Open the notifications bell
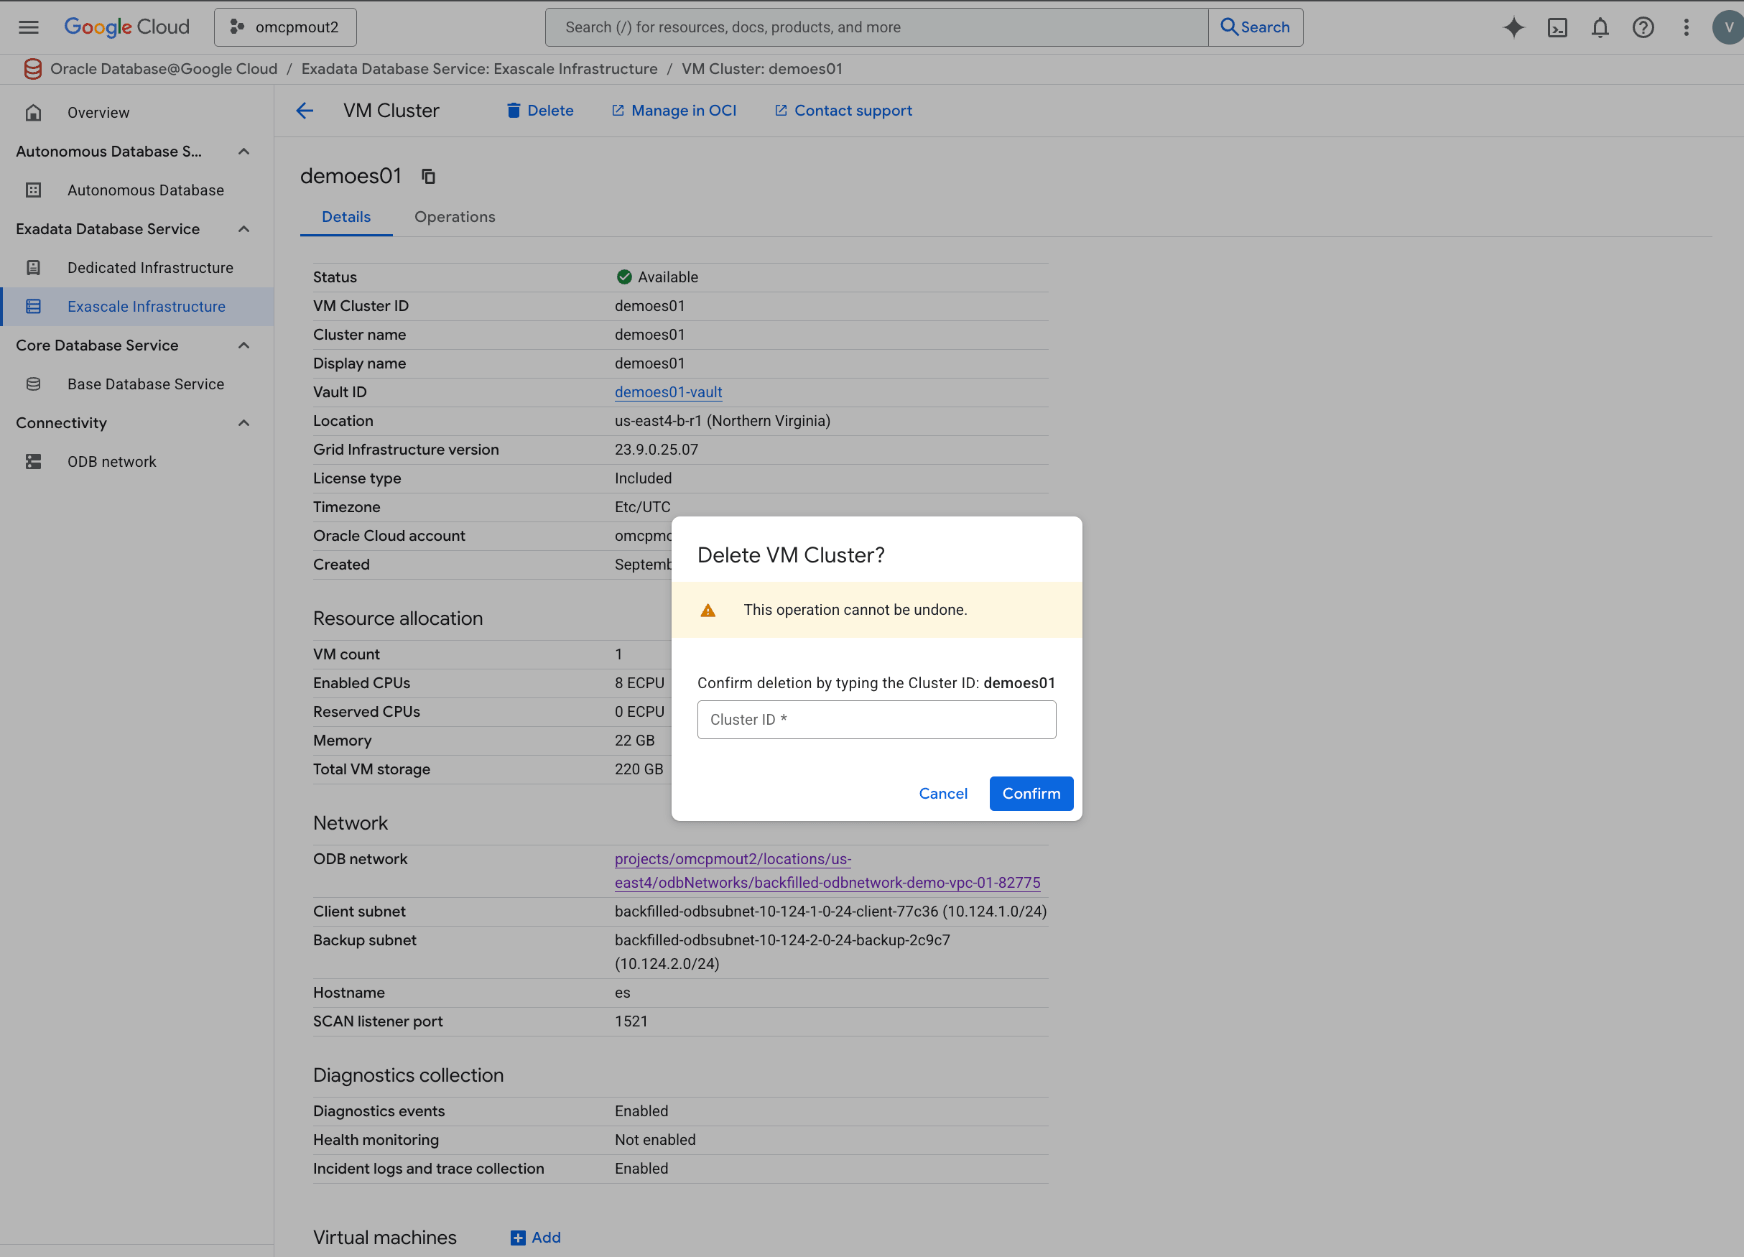The width and height of the screenshot is (1744, 1257). coord(1600,27)
